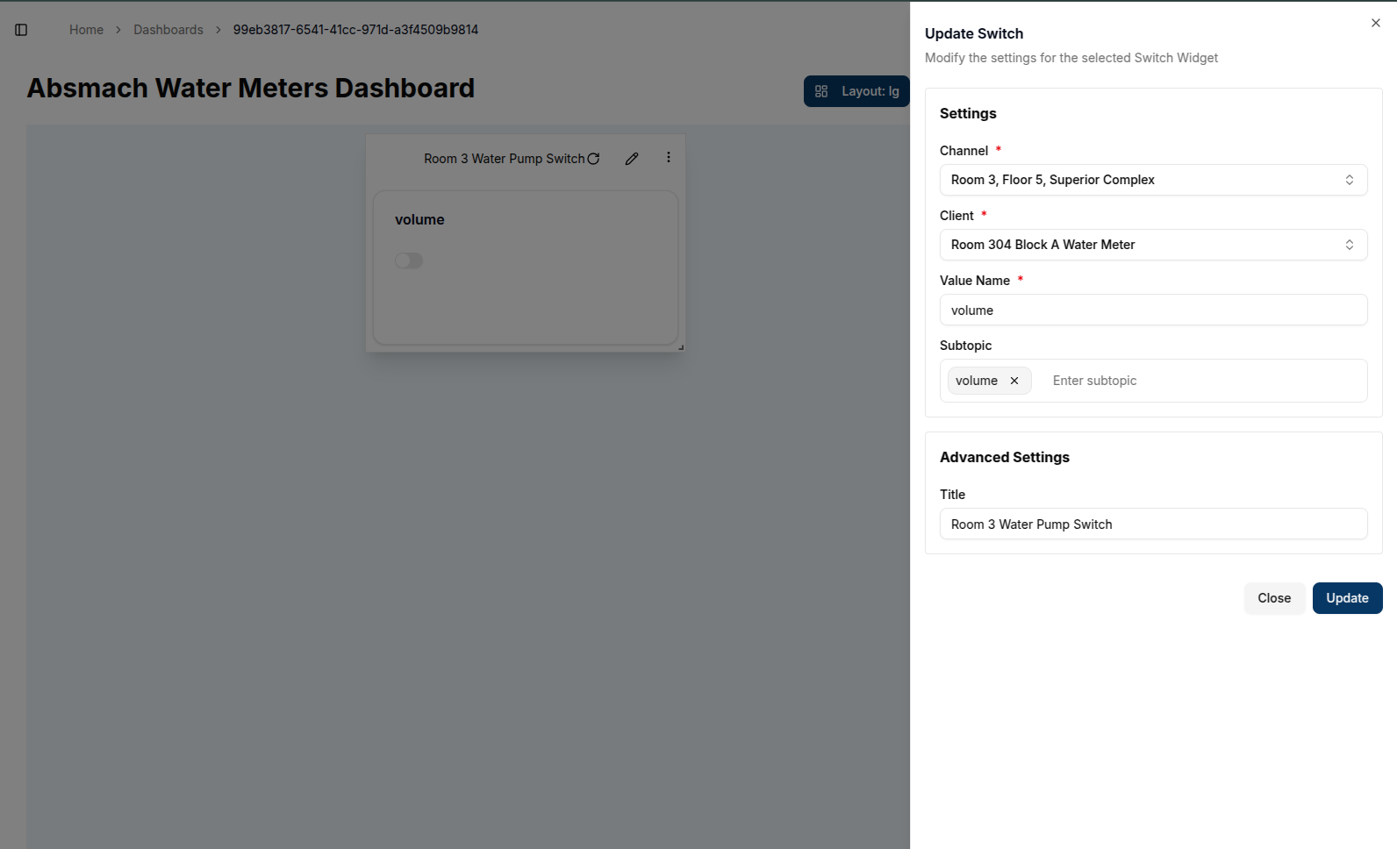Remove the volume subtopic tag

1014,381
